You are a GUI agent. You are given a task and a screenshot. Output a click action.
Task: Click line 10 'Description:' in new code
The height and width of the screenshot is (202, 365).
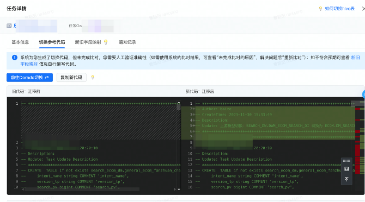coord(215,154)
